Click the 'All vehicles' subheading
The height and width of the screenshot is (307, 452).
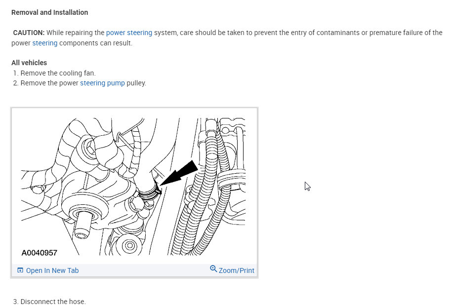(29, 63)
